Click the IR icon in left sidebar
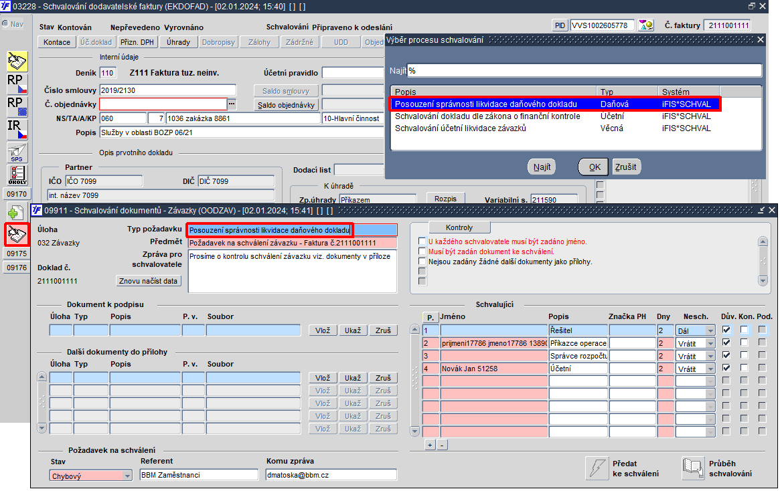The width and height of the screenshot is (780, 491). pyautogui.click(x=17, y=130)
